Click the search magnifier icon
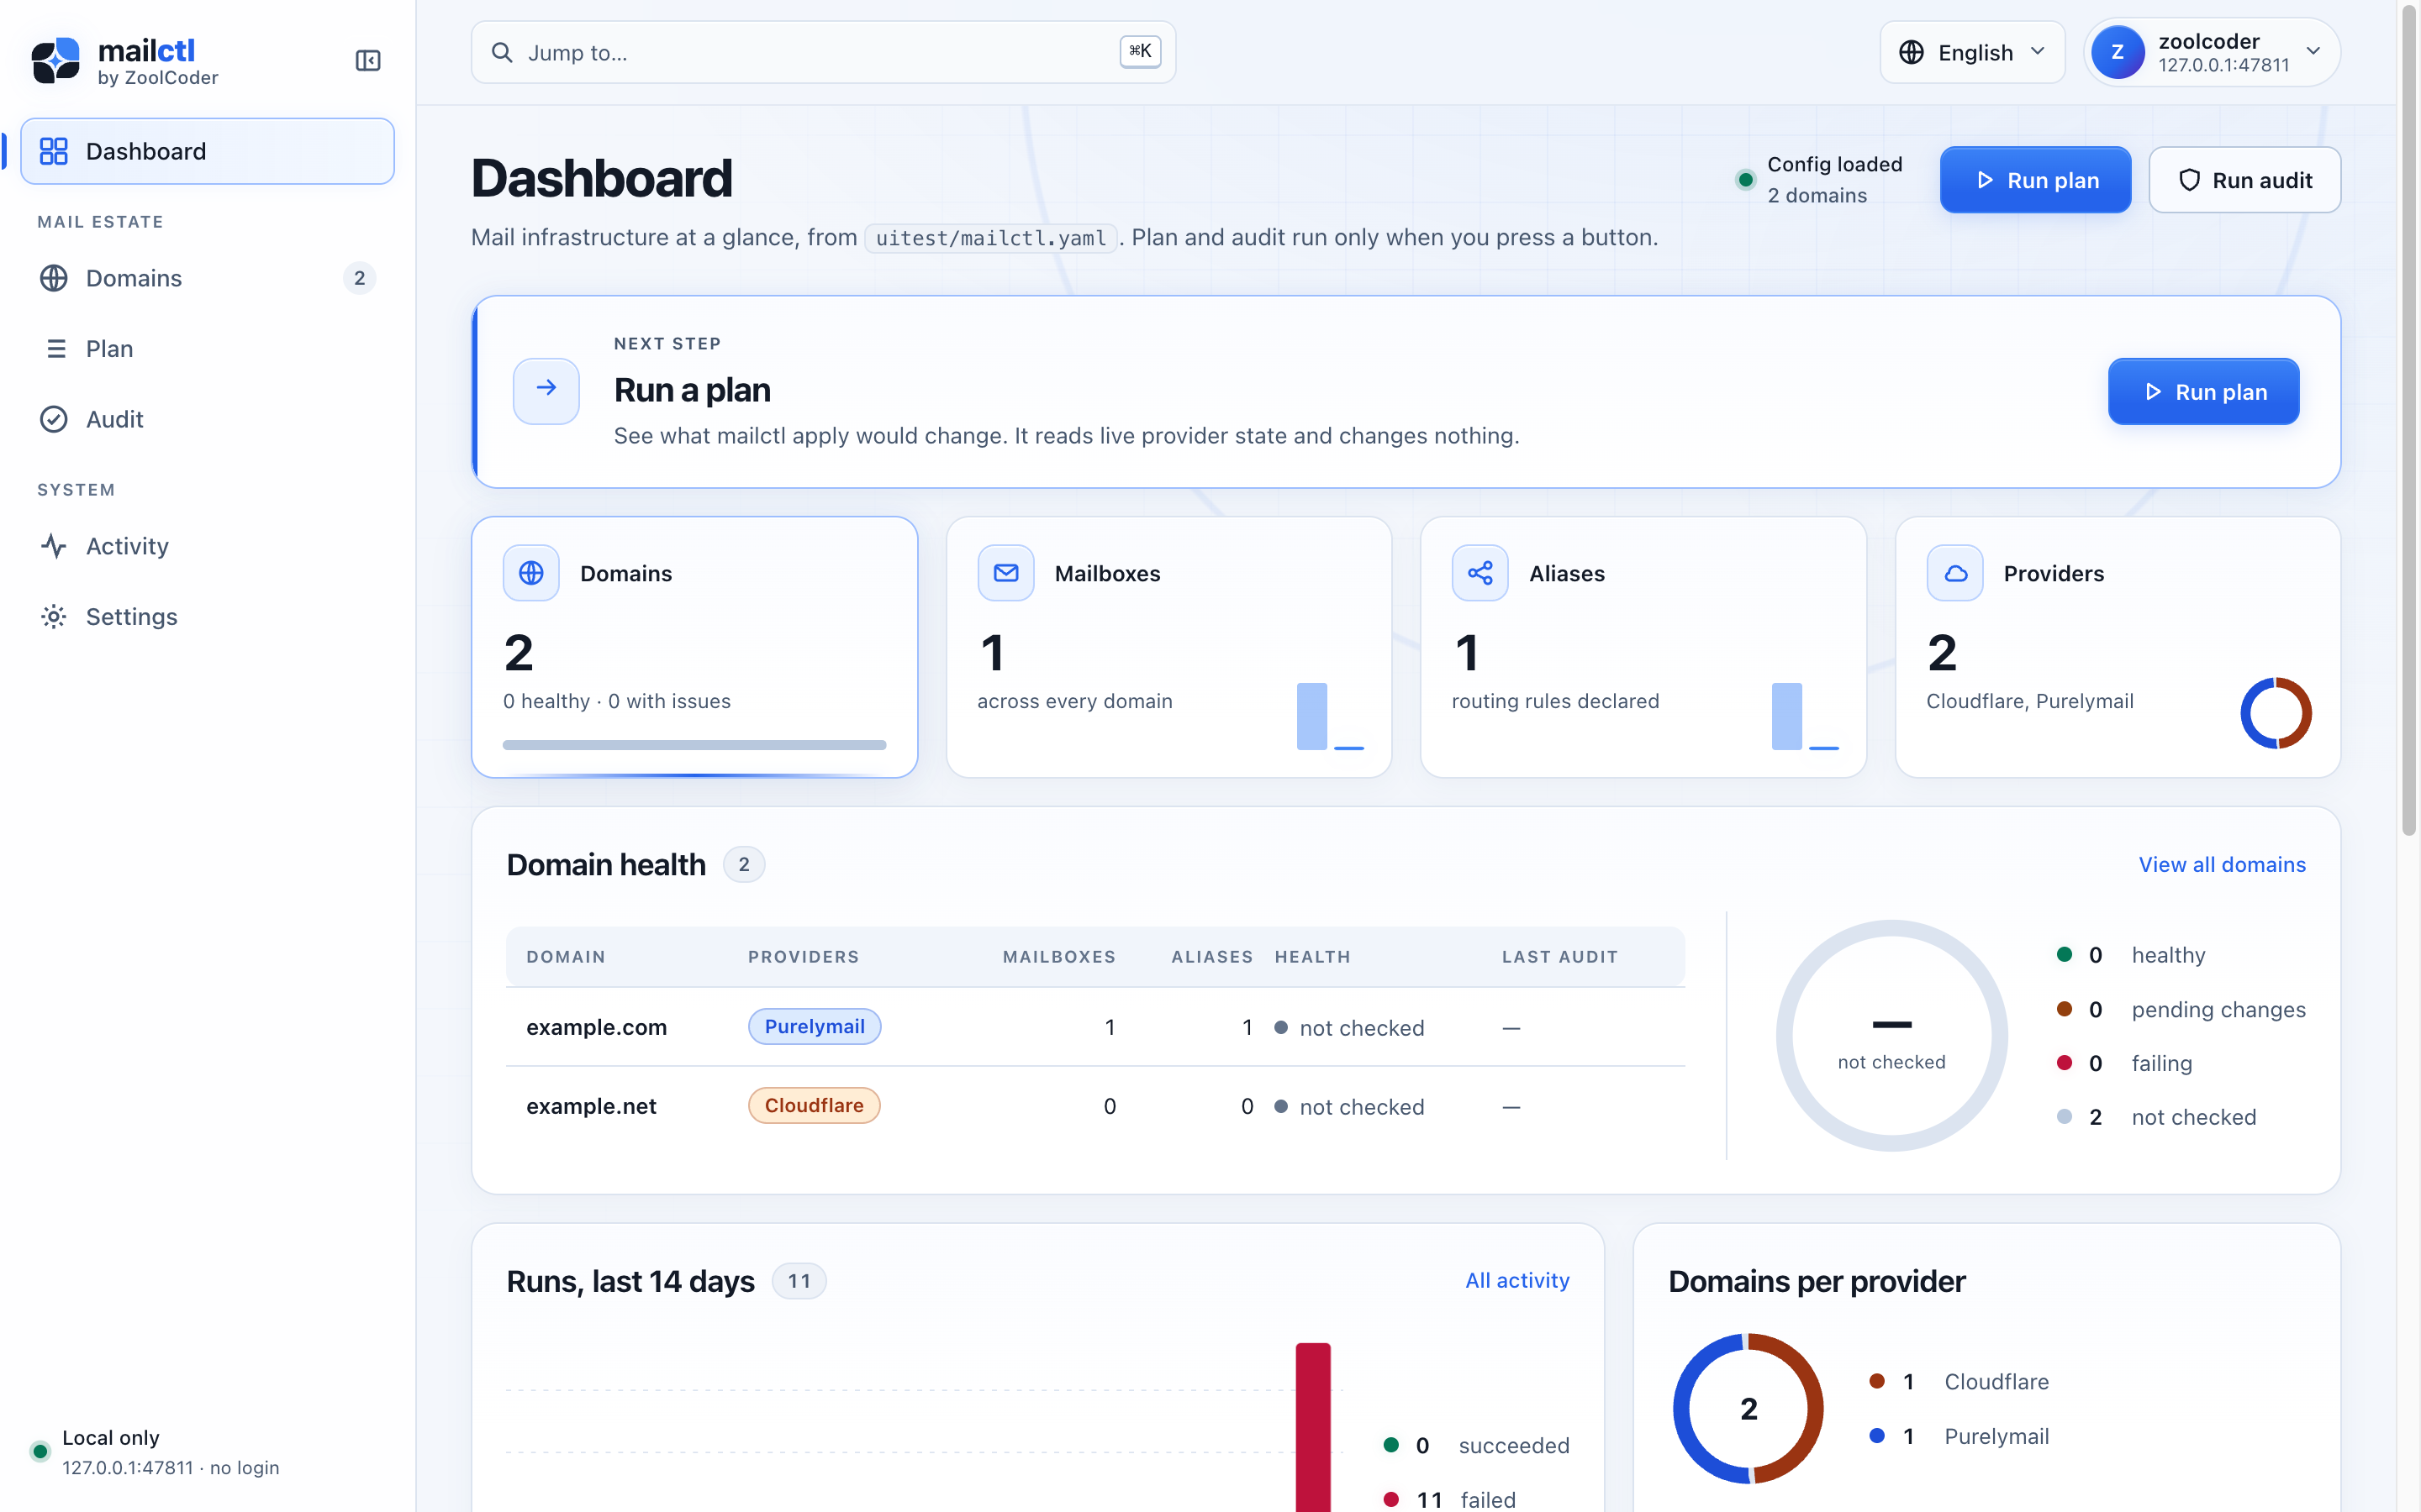 click(502, 52)
